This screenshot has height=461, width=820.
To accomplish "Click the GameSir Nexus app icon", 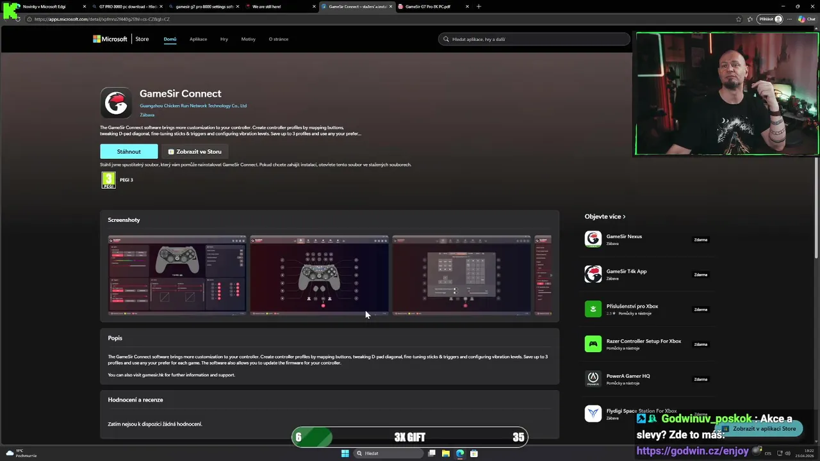I will tap(593, 239).
